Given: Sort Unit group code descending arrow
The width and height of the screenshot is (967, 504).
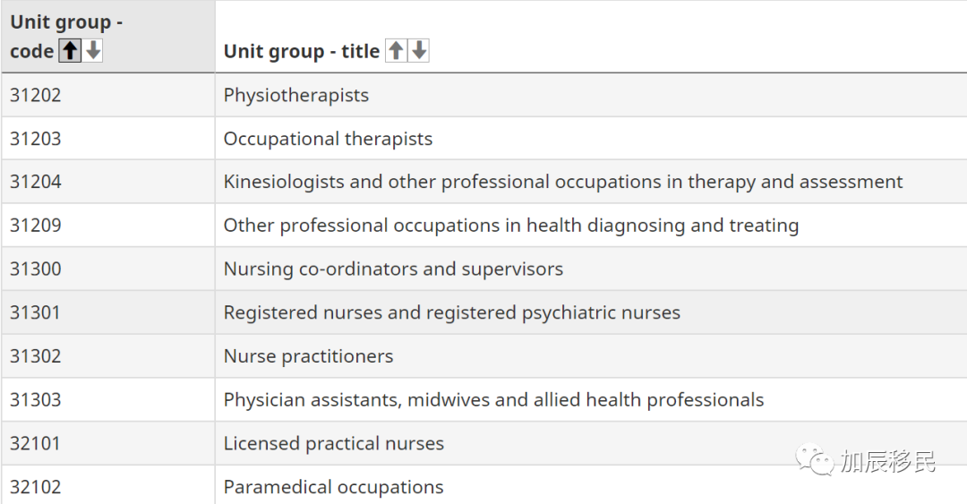Looking at the screenshot, I should tap(93, 51).
